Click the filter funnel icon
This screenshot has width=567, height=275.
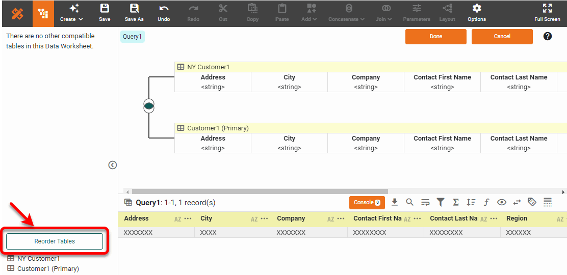click(441, 202)
